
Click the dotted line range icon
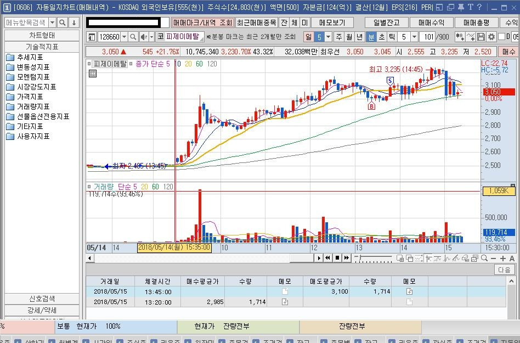click(x=419, y=258)
